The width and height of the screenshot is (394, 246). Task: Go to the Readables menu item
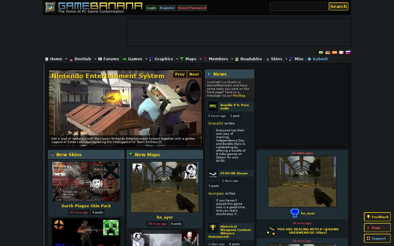click(248, 59)
